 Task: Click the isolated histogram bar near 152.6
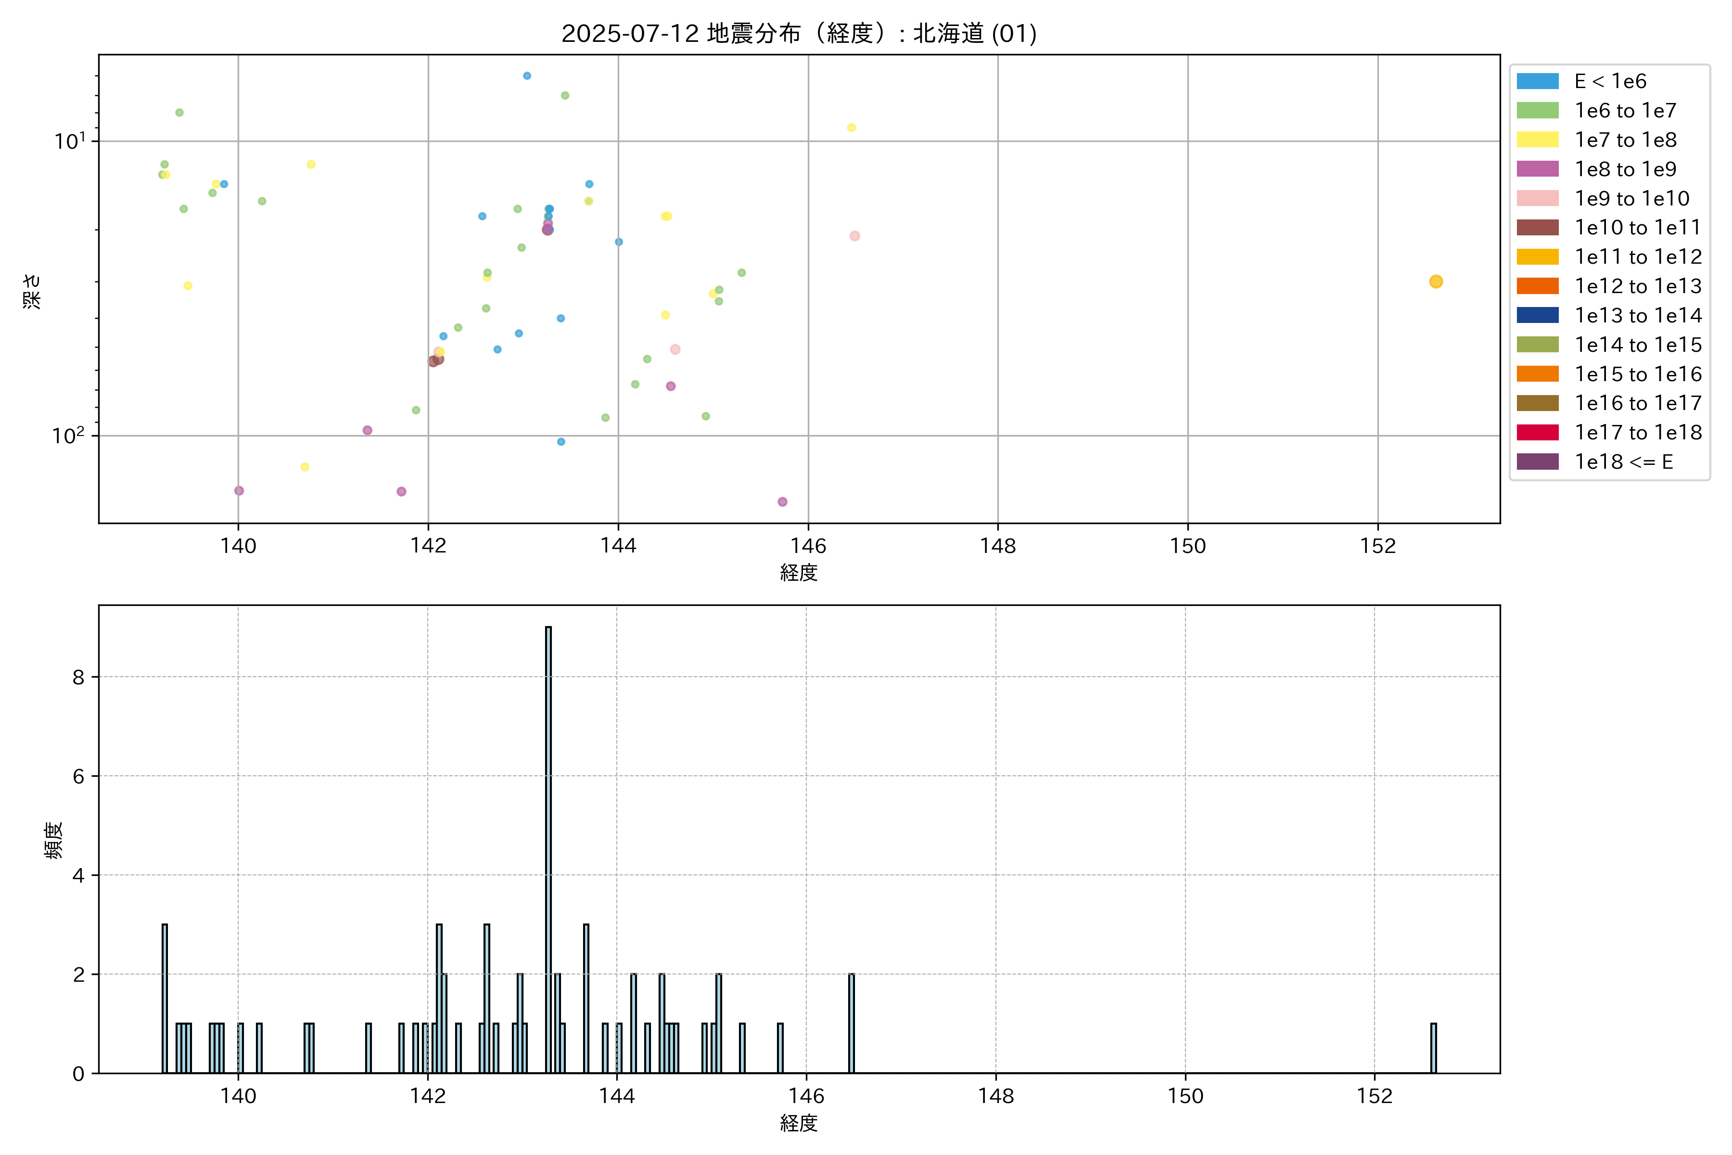[1433, 1048]
